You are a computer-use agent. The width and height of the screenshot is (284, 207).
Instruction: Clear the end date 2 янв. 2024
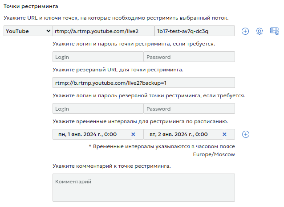click(224, 134)
